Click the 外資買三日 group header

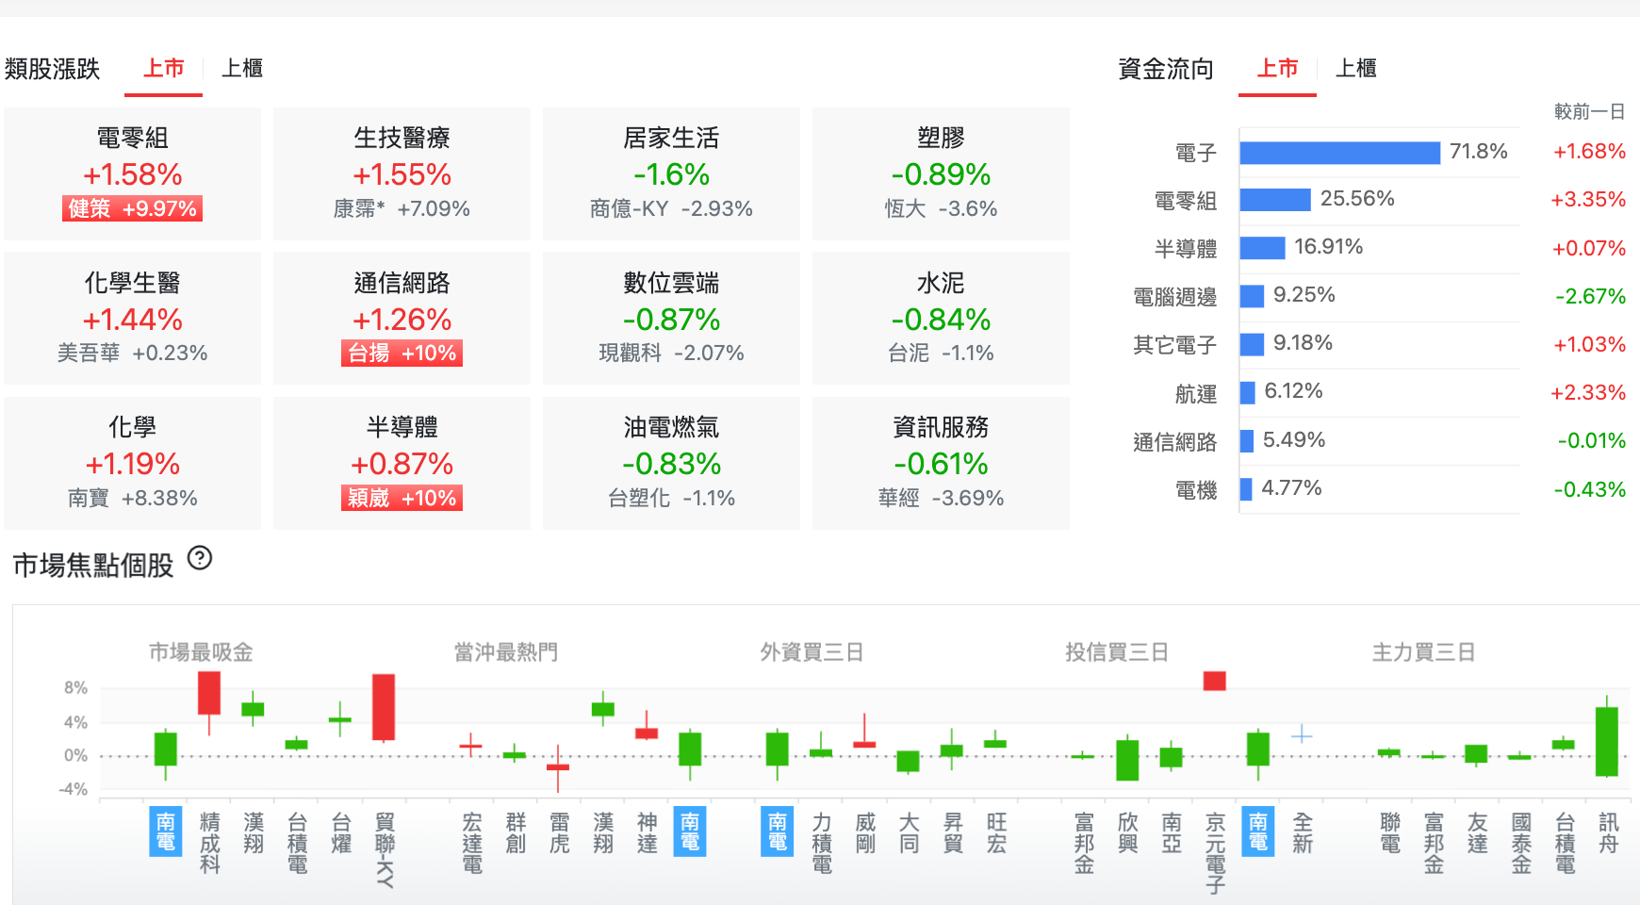[814, 650]
